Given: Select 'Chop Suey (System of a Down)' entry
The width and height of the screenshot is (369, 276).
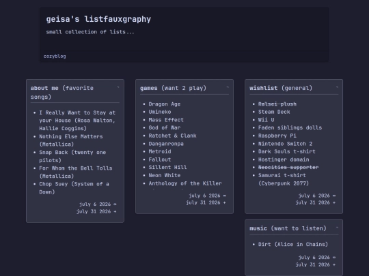Looking at the screenshot, I should [74, 188].
